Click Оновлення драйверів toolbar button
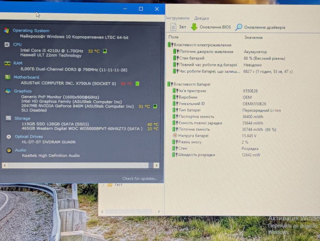Screen dimensions: 320x241 (260, 27)
